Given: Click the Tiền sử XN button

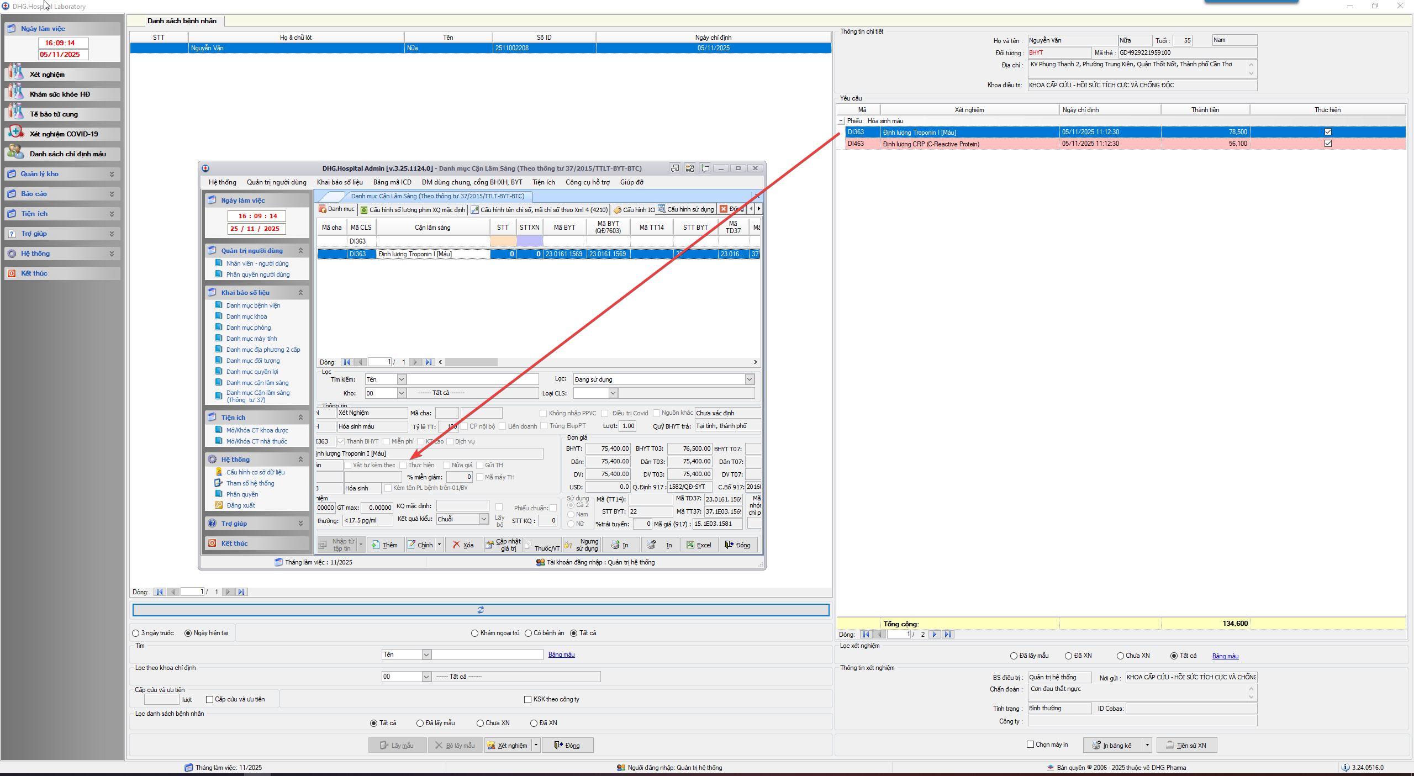Looking at the screenshot, I should click(1186, 746).
